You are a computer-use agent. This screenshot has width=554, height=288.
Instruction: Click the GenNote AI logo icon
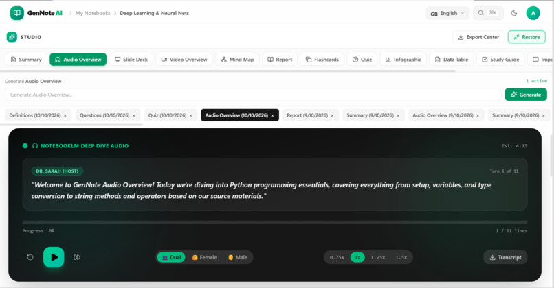pyautogui.click(x=16, y=13)
